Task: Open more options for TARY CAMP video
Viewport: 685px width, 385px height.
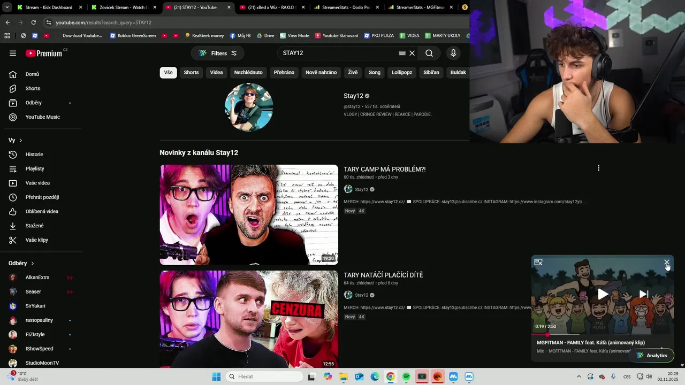Action: [598, 168]
